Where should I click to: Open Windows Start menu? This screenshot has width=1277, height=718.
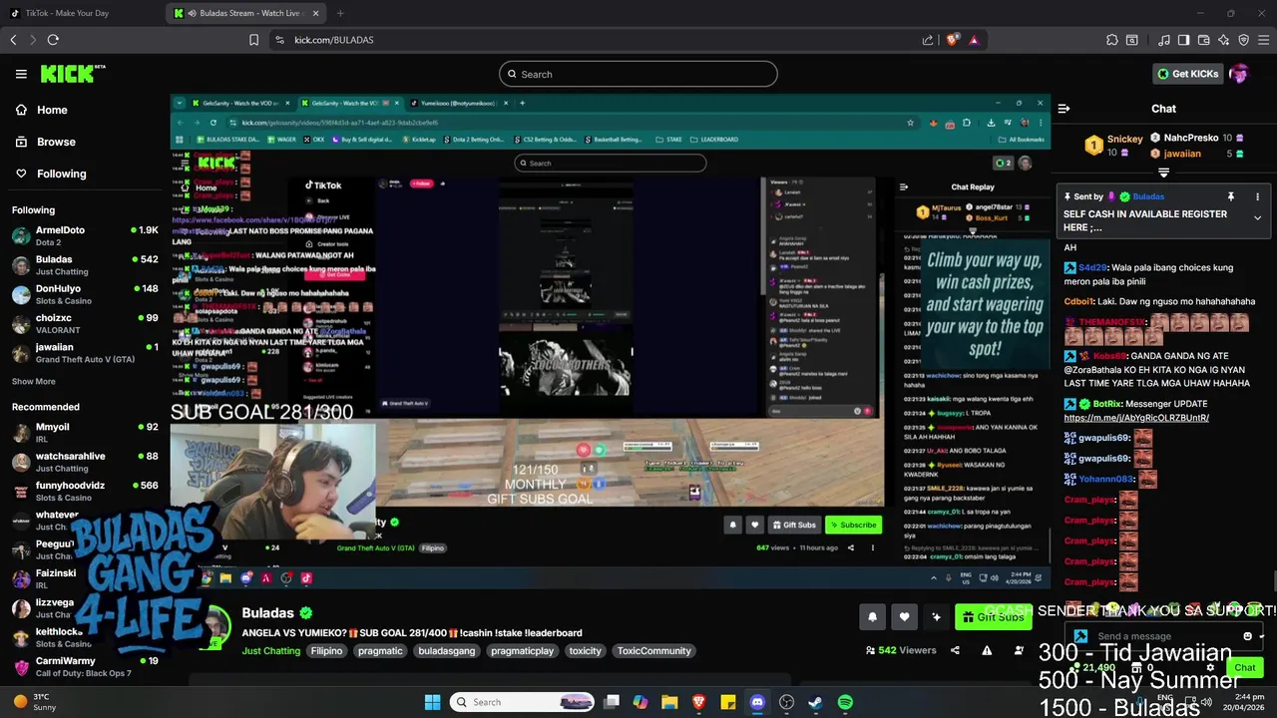click(432, 702)
